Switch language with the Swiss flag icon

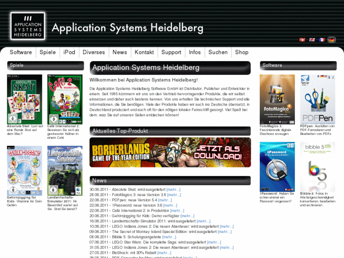click(302, 40)
